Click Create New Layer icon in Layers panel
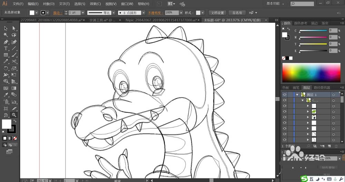 329,146
